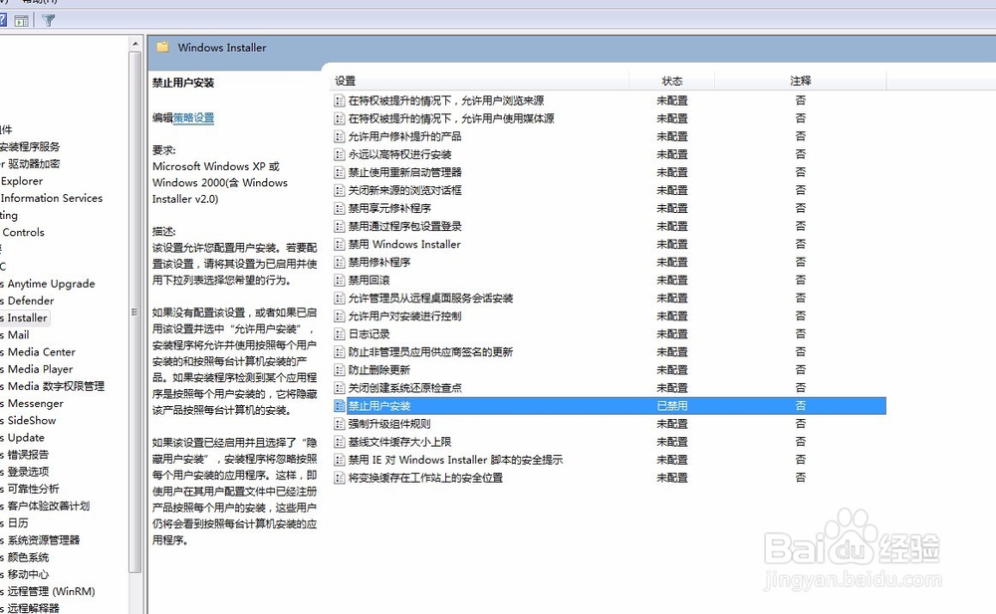Click policy icon beside 基线文件缓存大小上限
Viewport: 996px width, 614px height.
pos(340,441)
